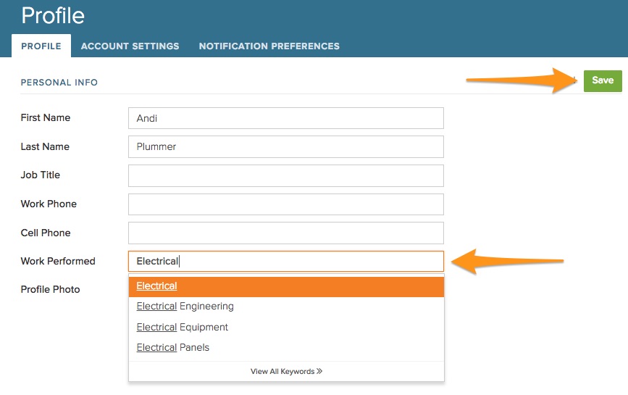
Task: Click the Cell Phone text field
Action: (x=285, y=233)
